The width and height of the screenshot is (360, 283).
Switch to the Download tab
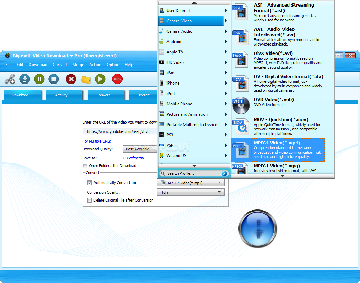22,95
